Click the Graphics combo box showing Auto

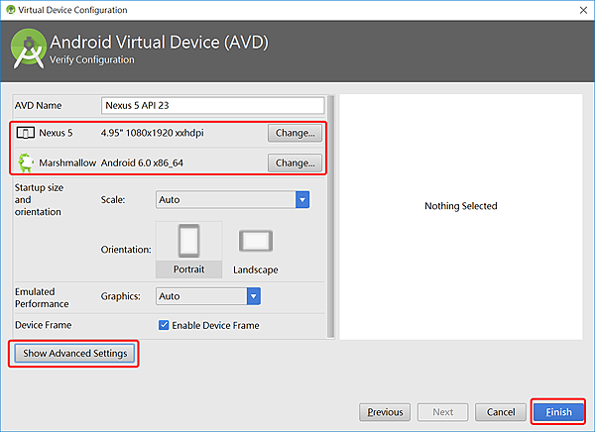pyautogui.click(x=208, y=296)
